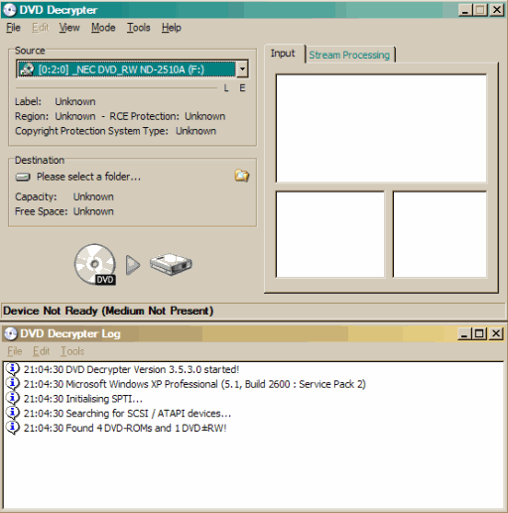
Task: Open the File menu in DVD Decrypter
Action: [13, 28]
